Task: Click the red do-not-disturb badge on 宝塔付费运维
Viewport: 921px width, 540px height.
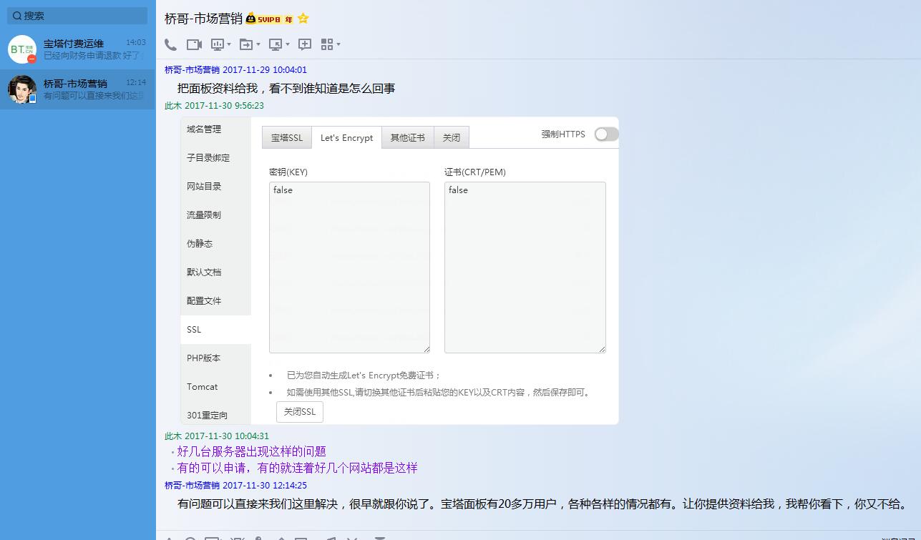Action: tap(31, 59)
